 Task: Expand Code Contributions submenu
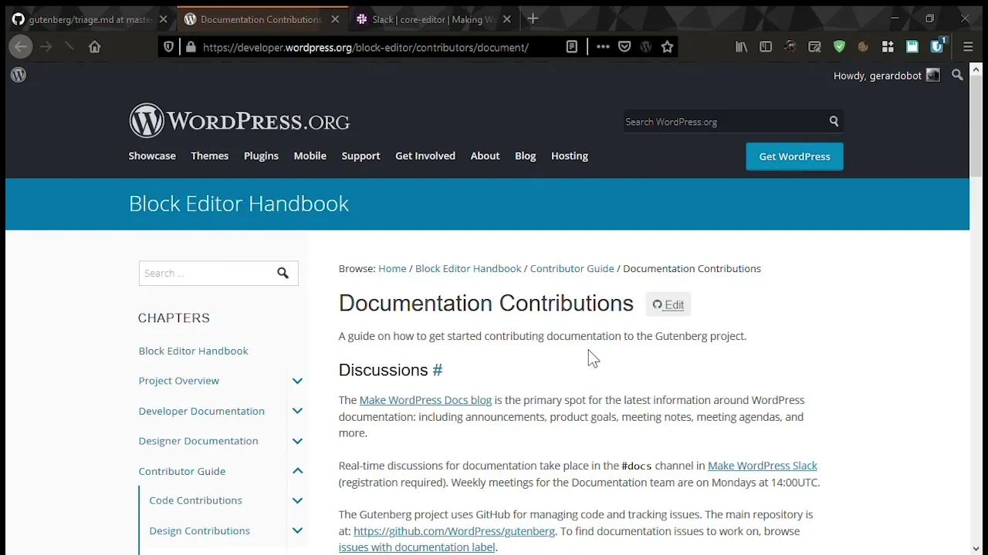click(297, 500)
